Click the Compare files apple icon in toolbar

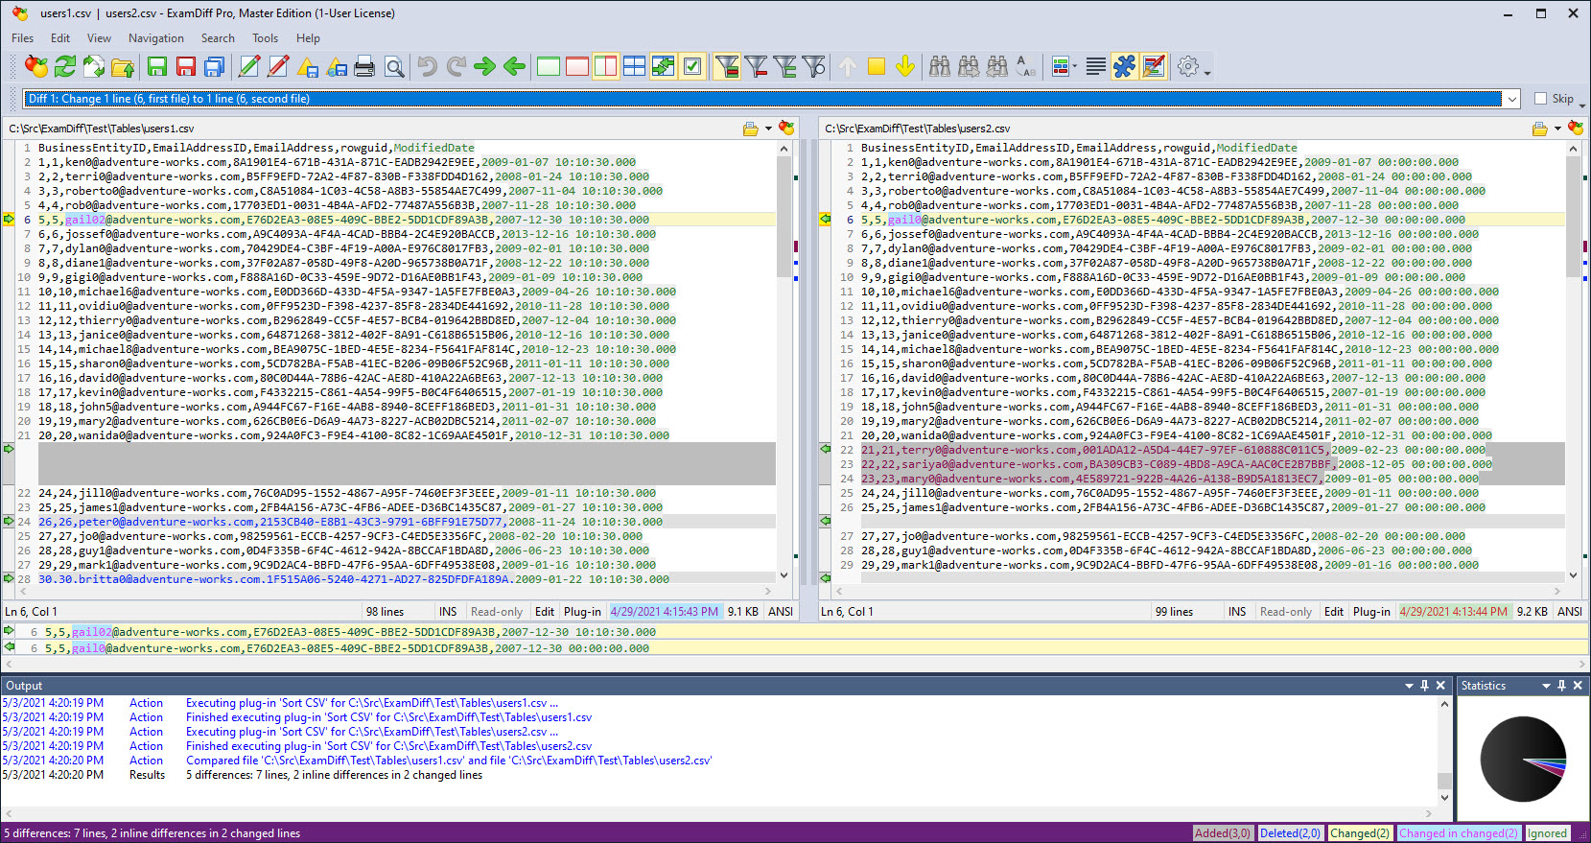pyautogui.click(x=36, y=66)
